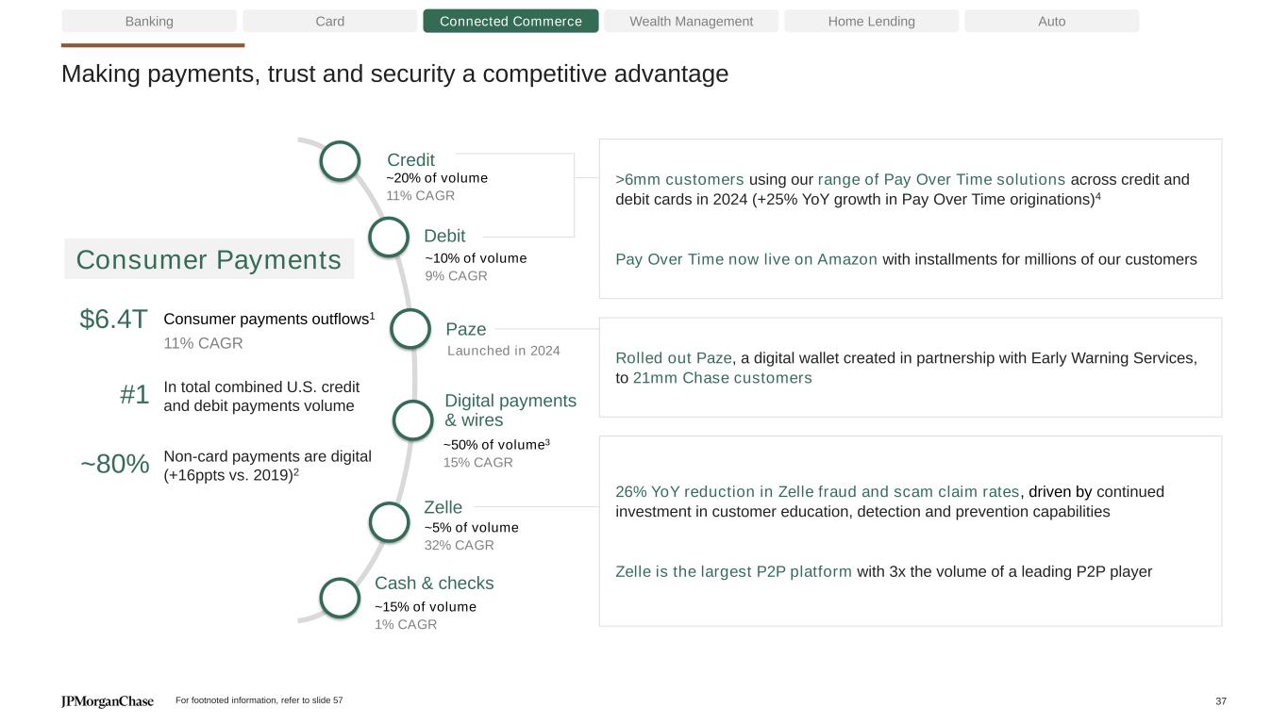Click the Cash & checks circle marker

340,598
